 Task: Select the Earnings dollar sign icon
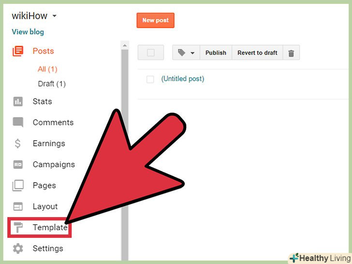tap(18, 143)
